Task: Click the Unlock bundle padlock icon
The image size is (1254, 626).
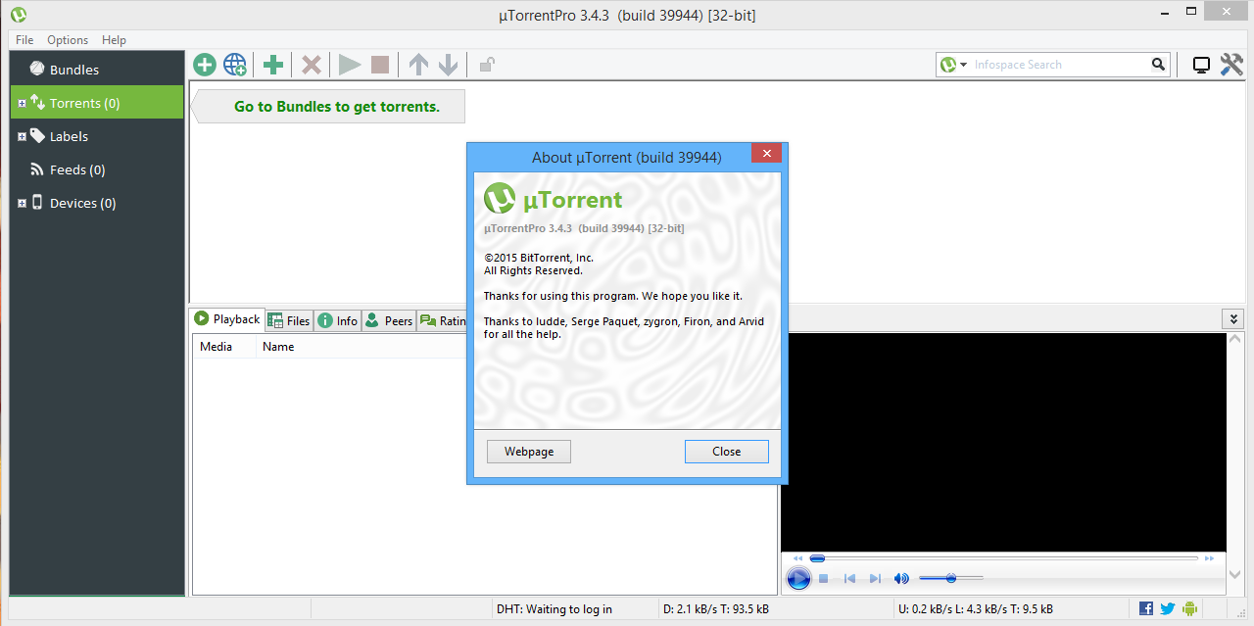Action: [x=486, y=65]
